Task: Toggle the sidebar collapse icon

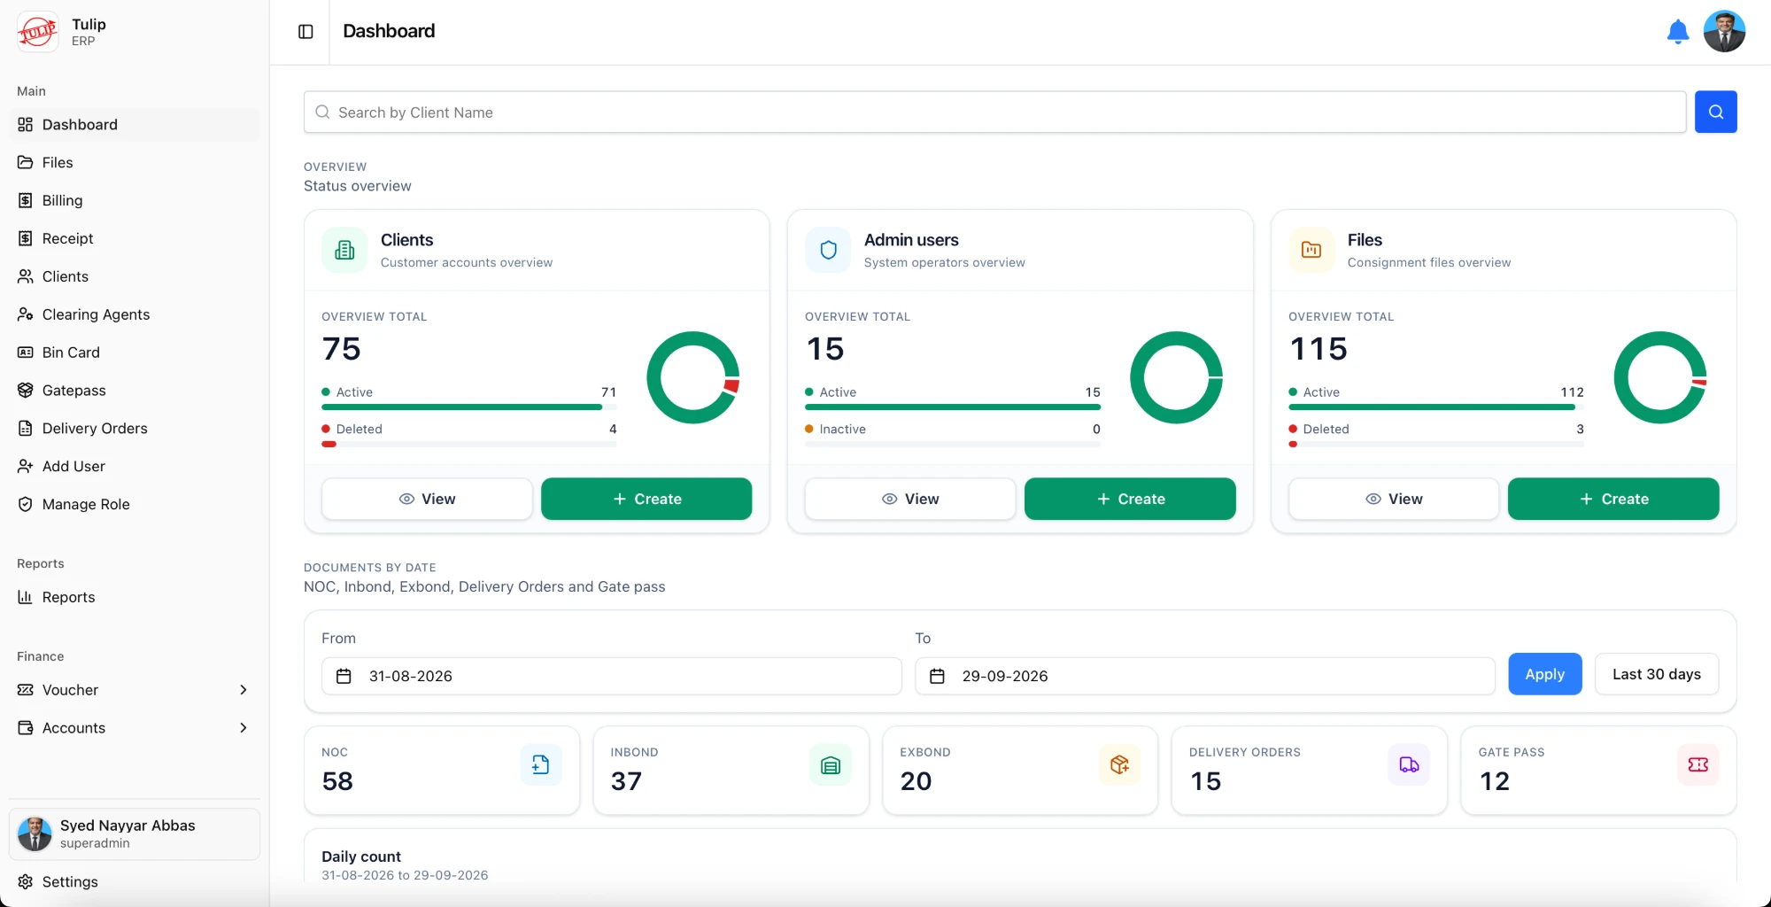Action: [x=305, y=32]
